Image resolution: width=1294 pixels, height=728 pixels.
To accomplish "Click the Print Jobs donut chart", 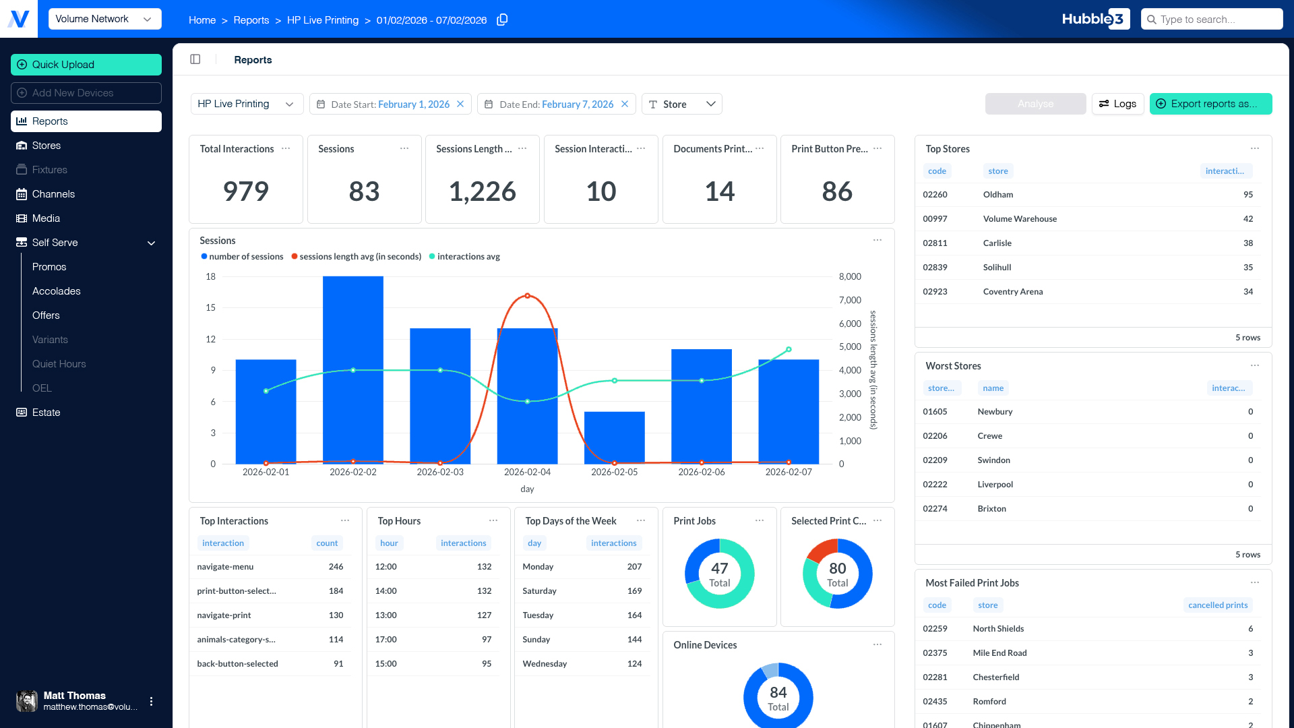I will [719, 574].
